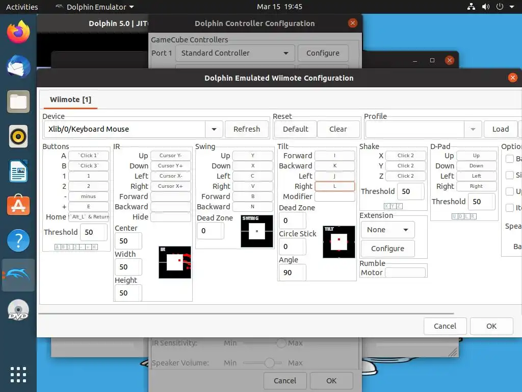522x392 pixels.
Task: Click the Default reset button
Action: pyautogui.click(x=295, y=129)
